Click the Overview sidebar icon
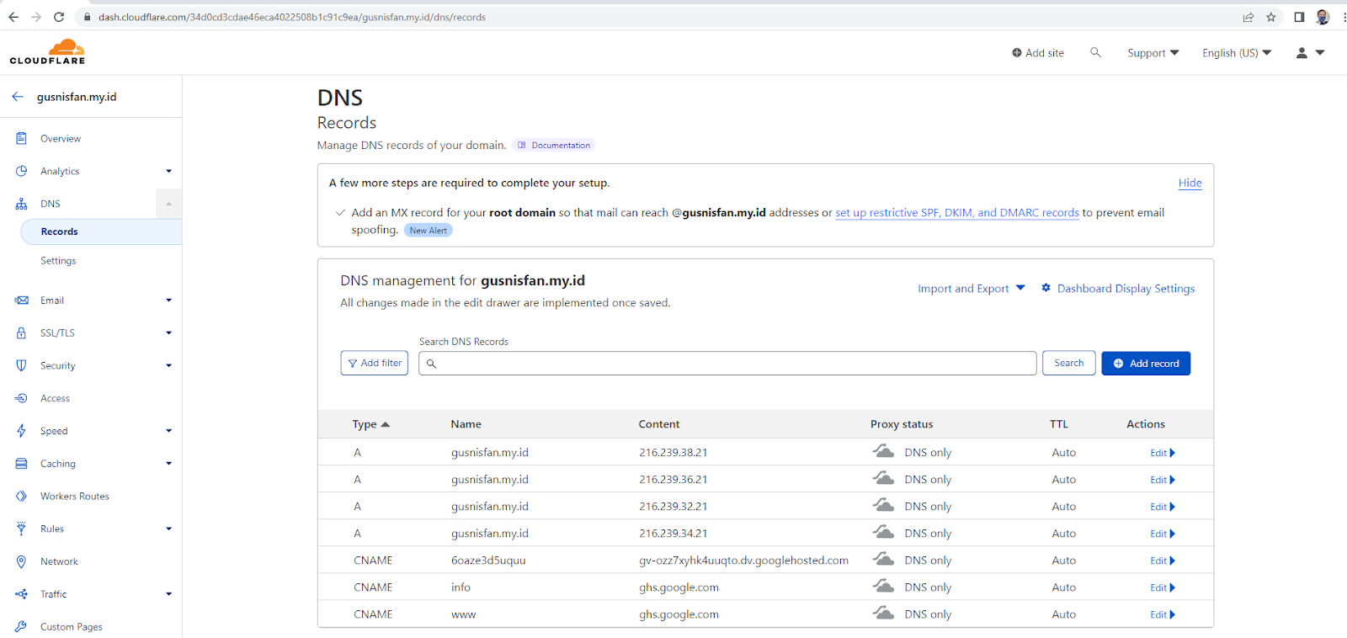Viewport: 1347px width, 638px height. click(x=21, y=138)
